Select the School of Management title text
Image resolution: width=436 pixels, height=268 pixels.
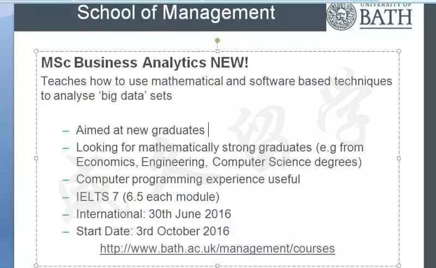(x=176, y=13)
